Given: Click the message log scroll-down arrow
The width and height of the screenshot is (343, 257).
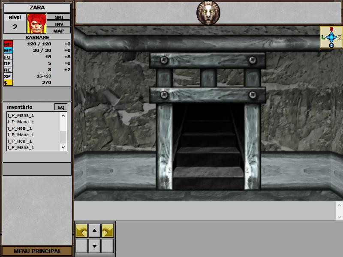Looking at the screenshot, I should 339,217.
